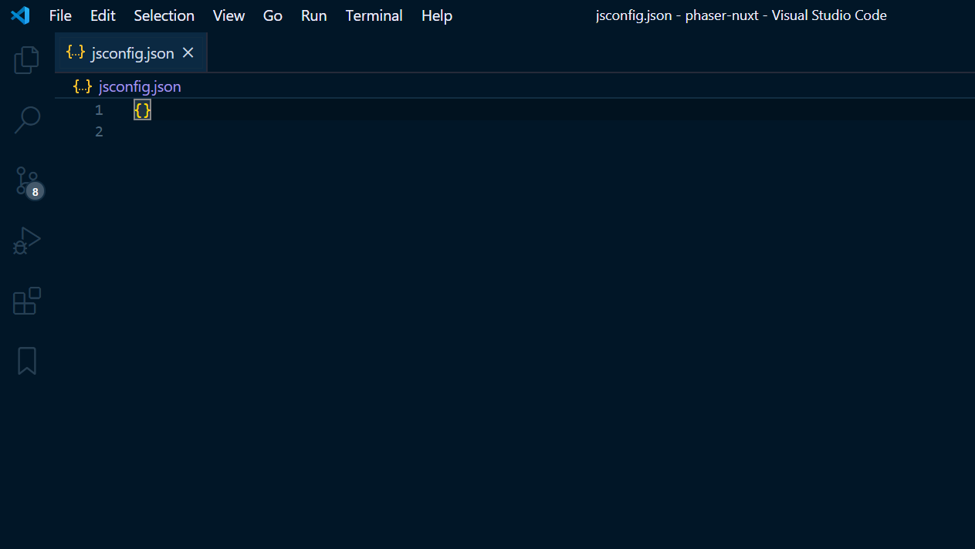Viewport: 975px width, 549px height.
Task: Open the Terminal menu
Action: (374, 15)
